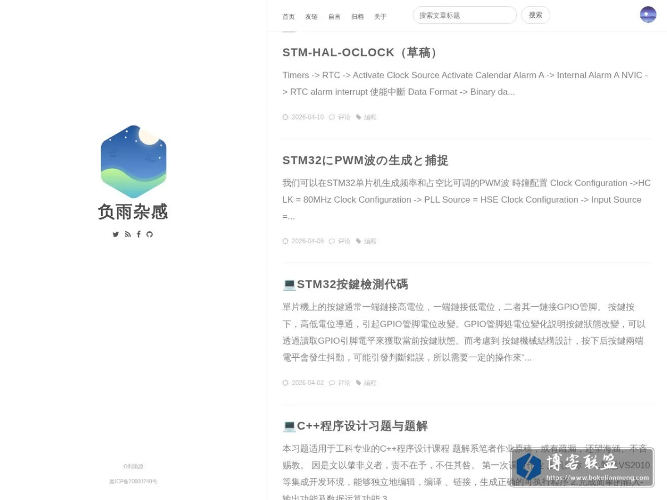Image resolution: width=667 pixels, height=500 pixels.
Task: Open 编程 tag on the PWM波 post
Action: (370, 241)
